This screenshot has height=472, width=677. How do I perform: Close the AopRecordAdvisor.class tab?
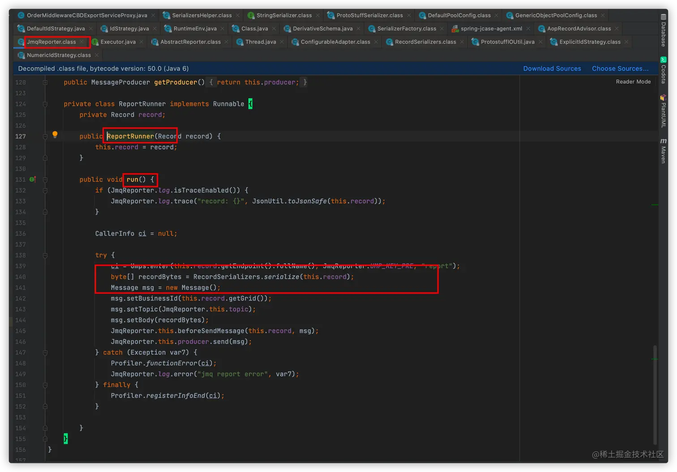pos(617,29)
